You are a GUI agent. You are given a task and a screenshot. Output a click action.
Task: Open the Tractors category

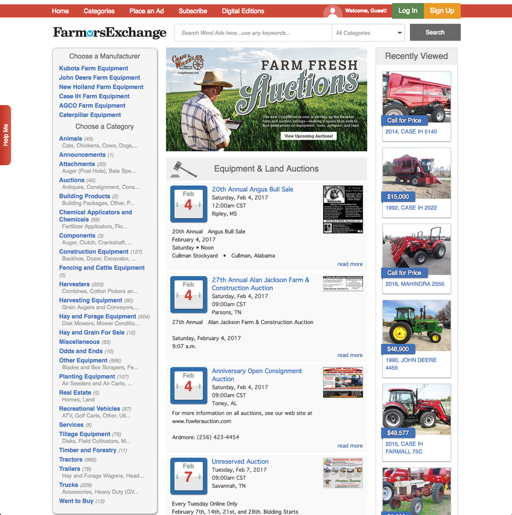(x=70, y=460)
